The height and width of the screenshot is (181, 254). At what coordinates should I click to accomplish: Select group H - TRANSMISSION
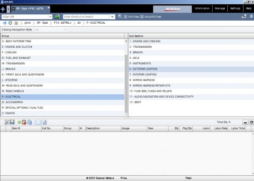coord(63,63)
